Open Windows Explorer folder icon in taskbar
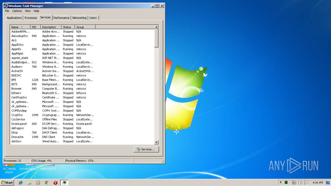Viewport: 331px width, 186px height. pyautogui.click(x=29, y=183)
